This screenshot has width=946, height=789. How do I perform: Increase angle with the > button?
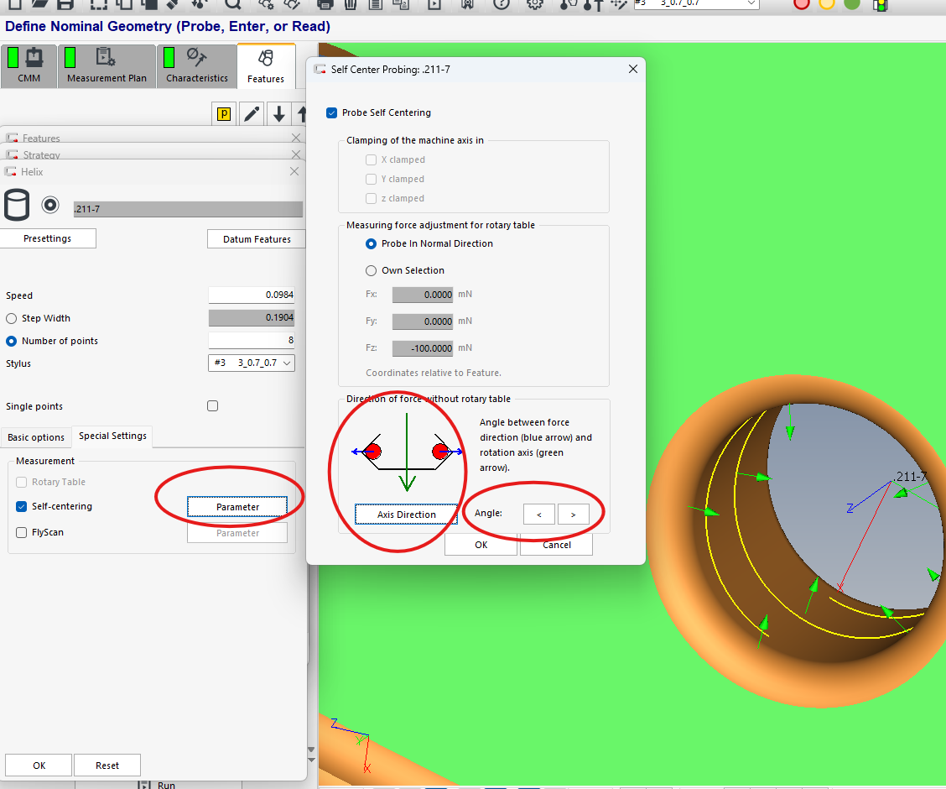[x=573, y=514]
